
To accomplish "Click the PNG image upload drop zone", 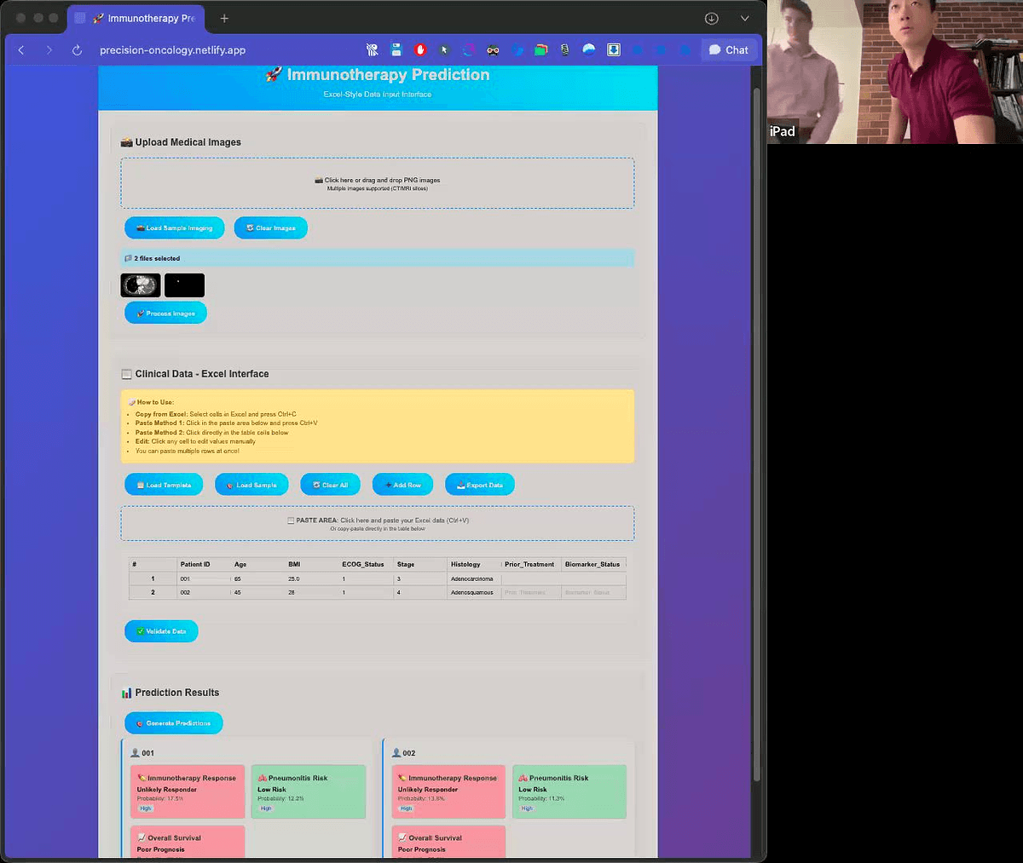I will coord(378,183).
